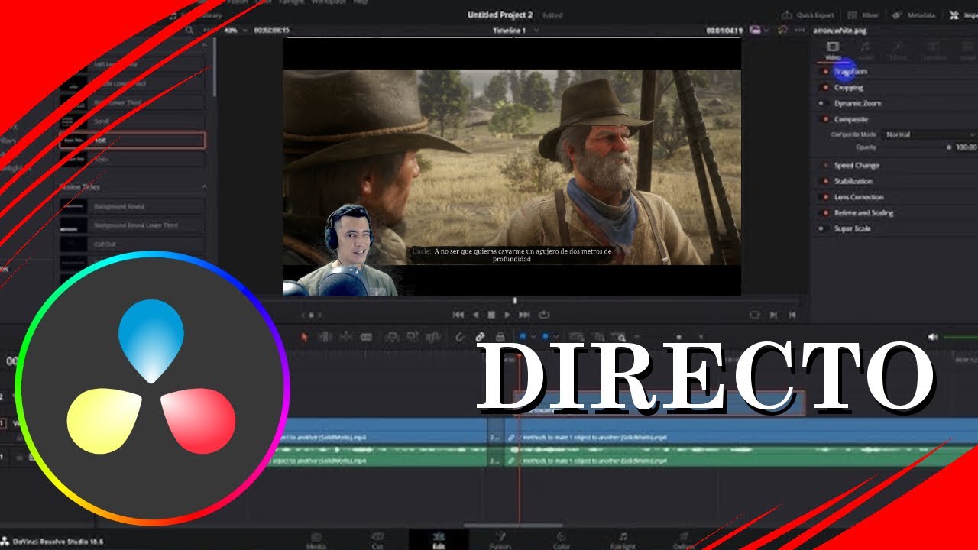This screenshot has width=978, height=550.
Task: Toggle the Cropping section enable switch
Action: (x=825, y=88)
